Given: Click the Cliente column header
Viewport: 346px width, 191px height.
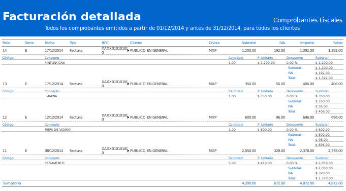Looking at the screenshot, I should click(136, 43).
